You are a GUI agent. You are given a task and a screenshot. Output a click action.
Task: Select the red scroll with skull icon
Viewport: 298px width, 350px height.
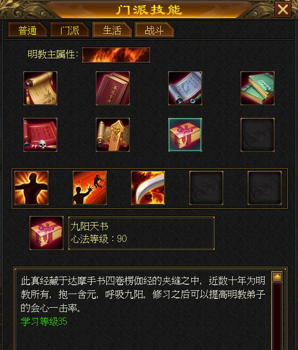pyautogui.click(x=40, y=135)
